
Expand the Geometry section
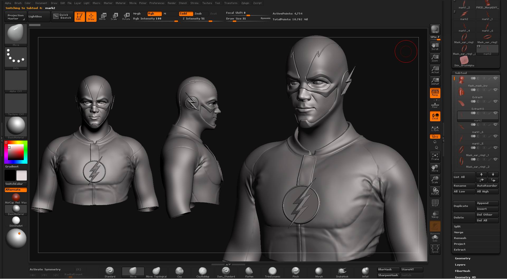point(463,258)
